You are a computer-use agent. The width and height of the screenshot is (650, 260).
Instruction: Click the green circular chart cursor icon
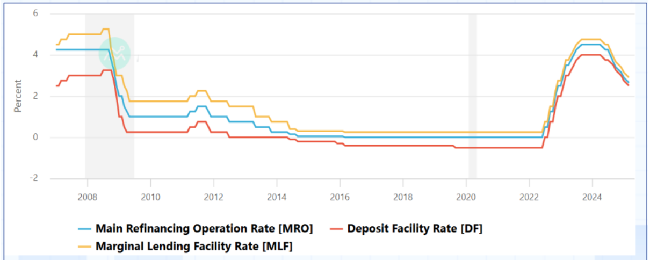pyautogui.click(x=114, y=53)
